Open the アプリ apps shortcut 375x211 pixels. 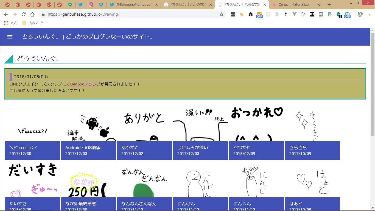11,23
